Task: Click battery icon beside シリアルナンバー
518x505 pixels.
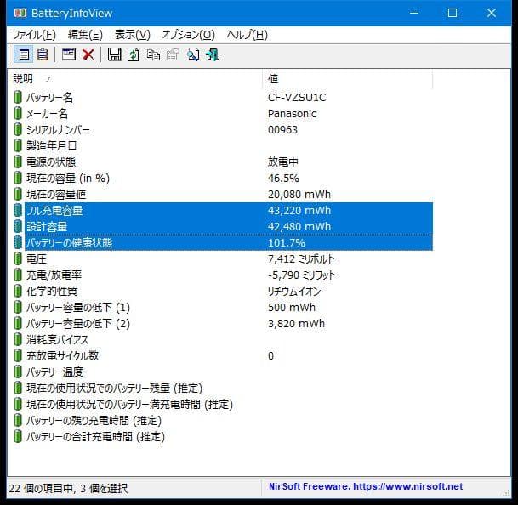Action: pos(18,130)
